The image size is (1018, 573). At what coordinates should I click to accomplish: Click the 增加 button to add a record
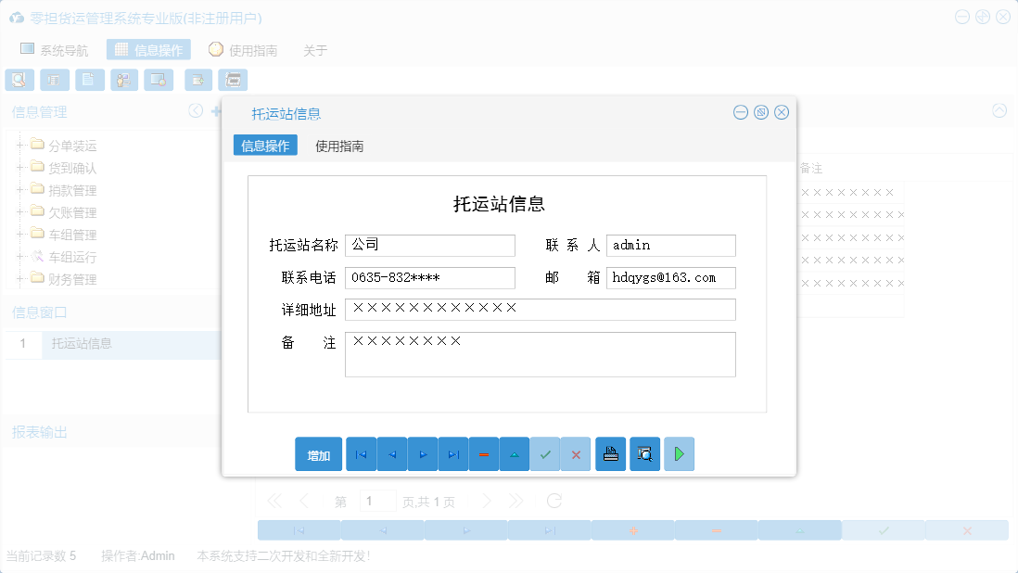coord(318,453)
